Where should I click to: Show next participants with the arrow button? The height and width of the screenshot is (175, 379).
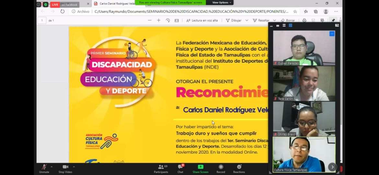(x=332, y=167)
